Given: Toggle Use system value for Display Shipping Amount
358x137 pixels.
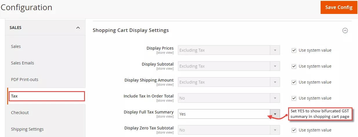Looking at the screenshot, I should coord(294,82).
